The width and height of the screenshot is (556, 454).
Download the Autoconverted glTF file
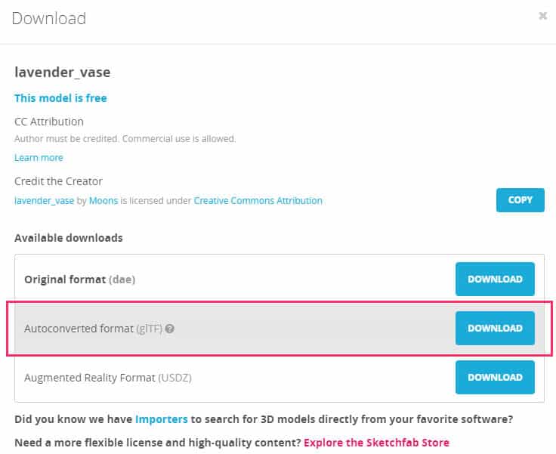tap(495, 328)
